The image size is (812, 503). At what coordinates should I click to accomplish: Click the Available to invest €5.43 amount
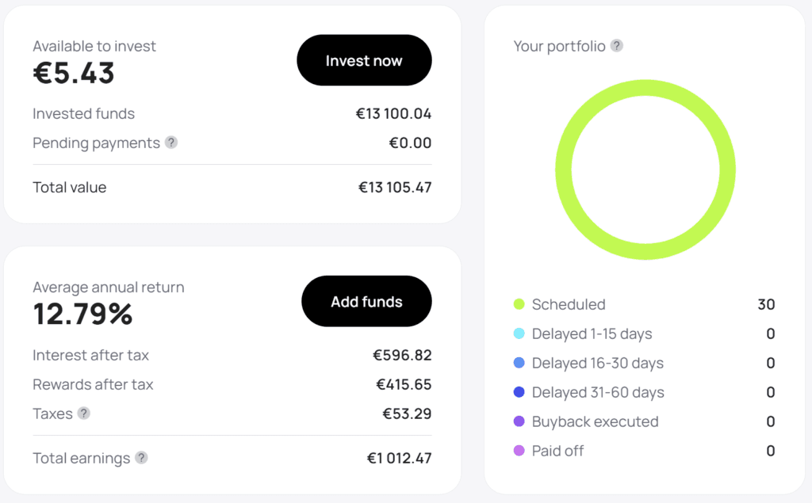pyautogui.click(x=74, y=73)
